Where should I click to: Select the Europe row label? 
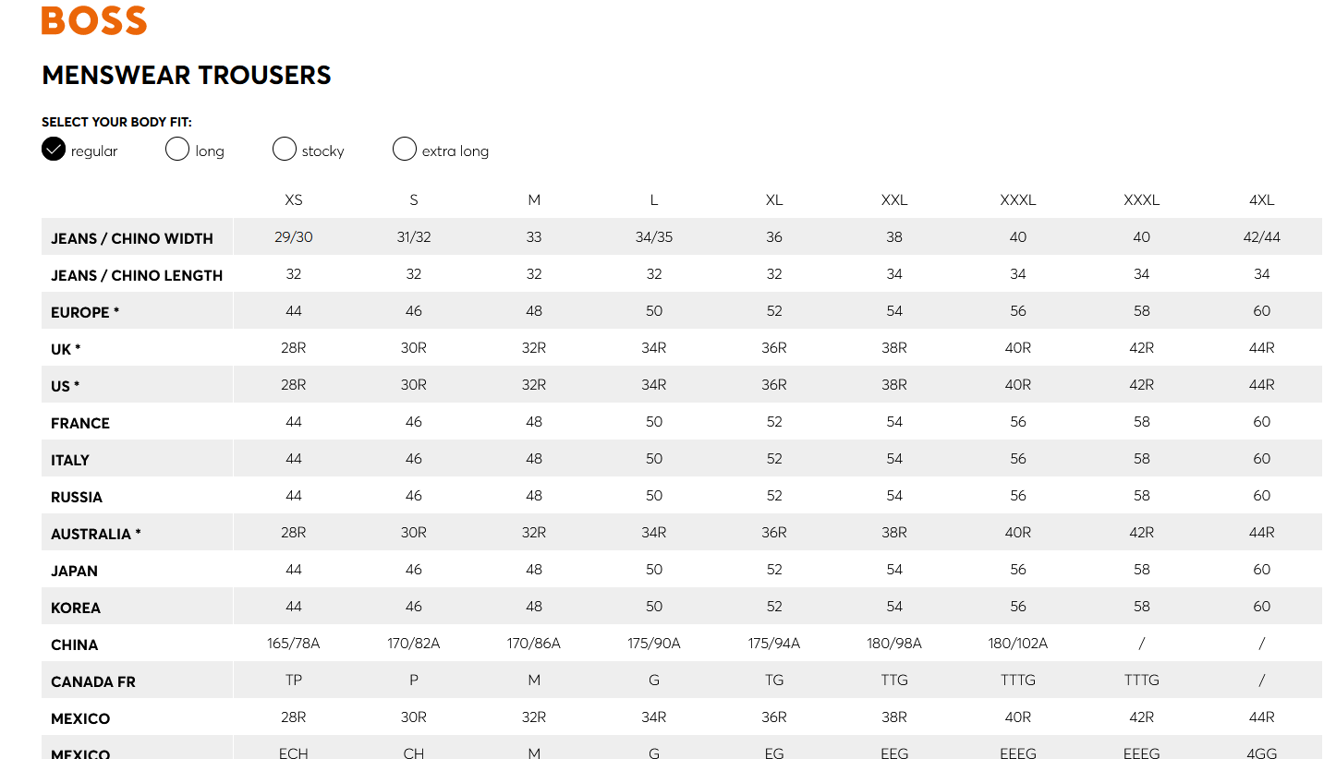click(x=85, y=312)
